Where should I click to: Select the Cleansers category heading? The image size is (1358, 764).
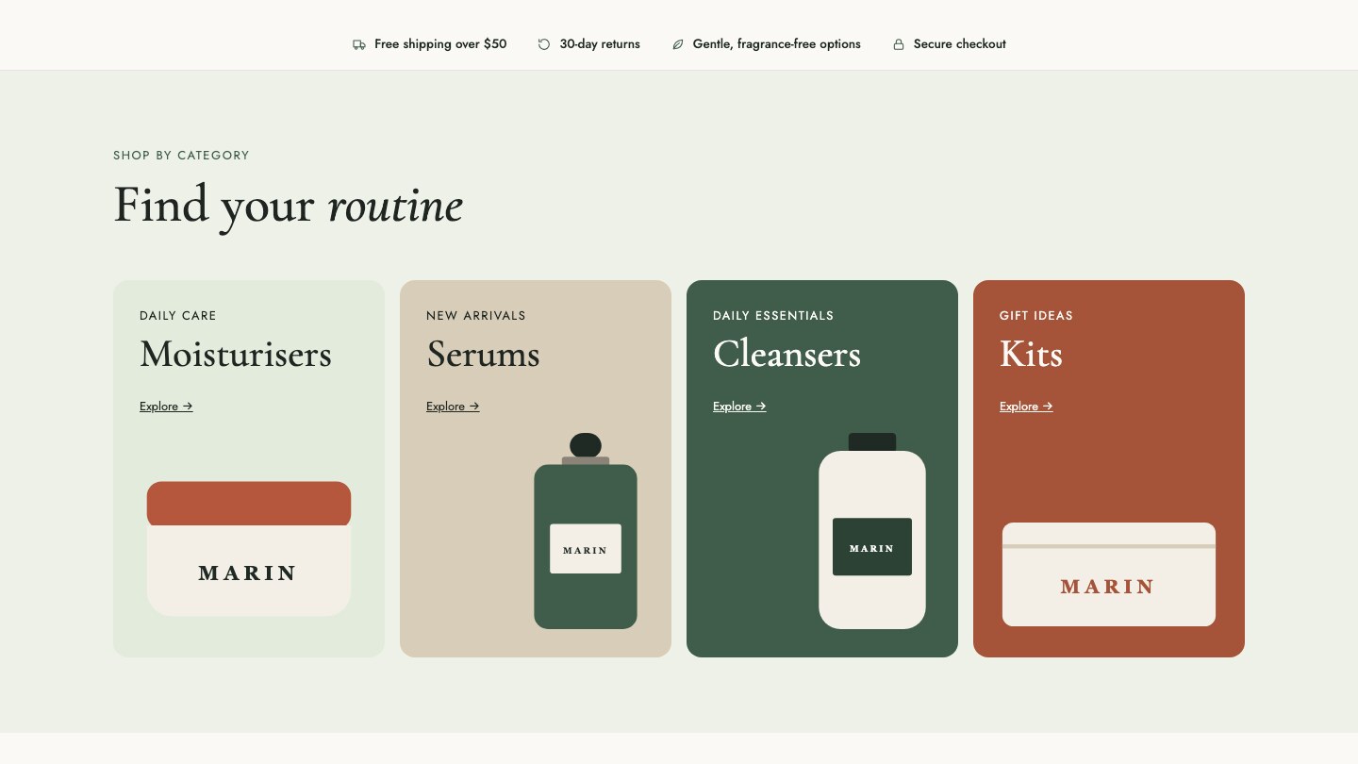click(787, 355)
